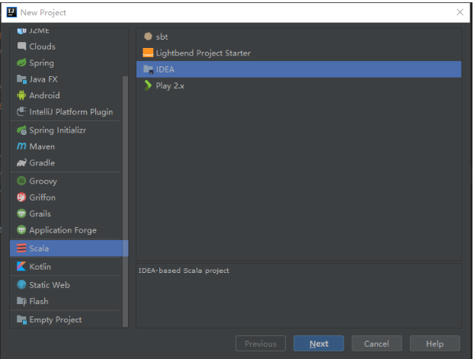Click the project type list scrollbar
474x359 pixels.
coord(125,201)
